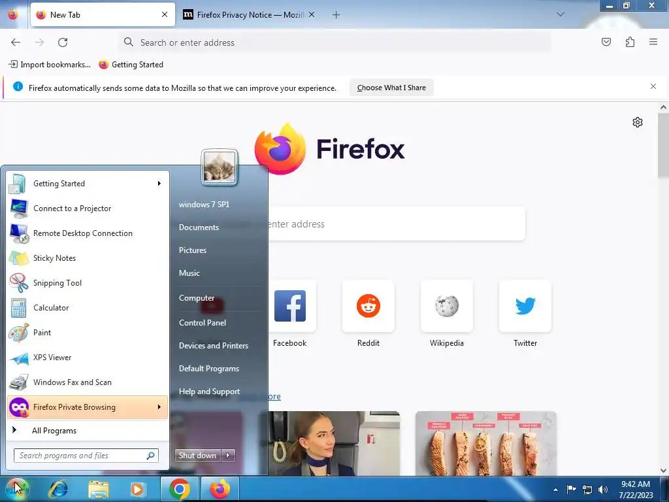Open Computer from Start menu
The image size is (669, 502).
pyautogui.click(x=196, y=298)
